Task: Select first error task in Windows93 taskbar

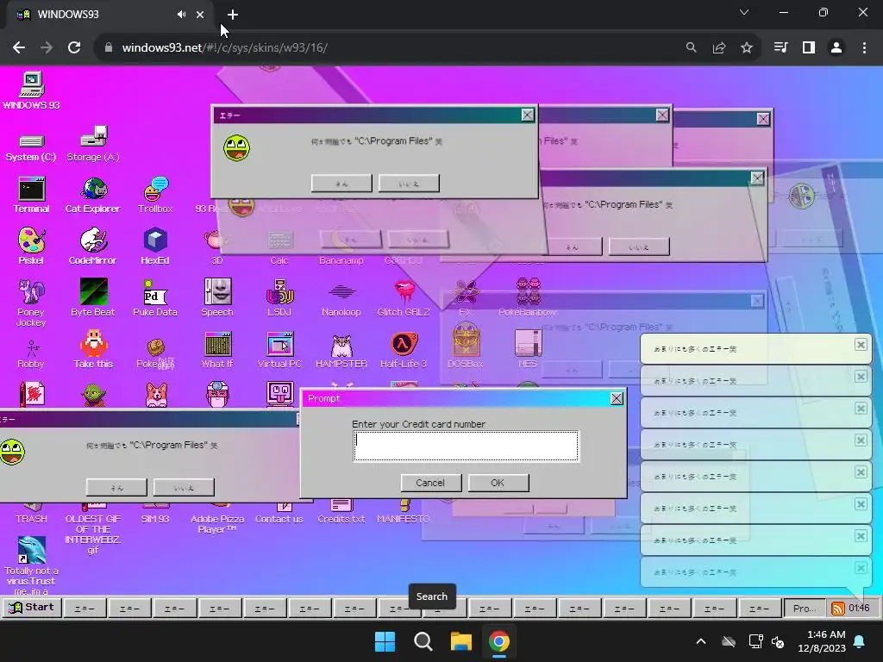Action: coord(85,608)
